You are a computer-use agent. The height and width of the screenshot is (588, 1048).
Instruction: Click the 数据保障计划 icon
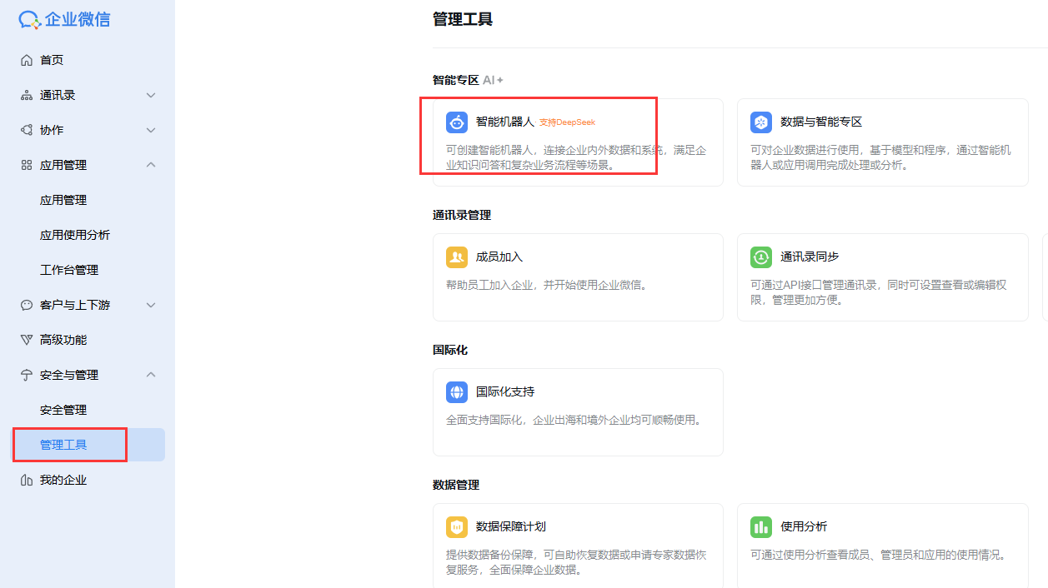coord(456,527)
